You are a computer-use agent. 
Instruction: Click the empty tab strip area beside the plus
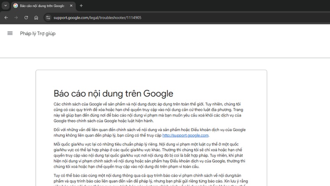click(x=206, y=6)
